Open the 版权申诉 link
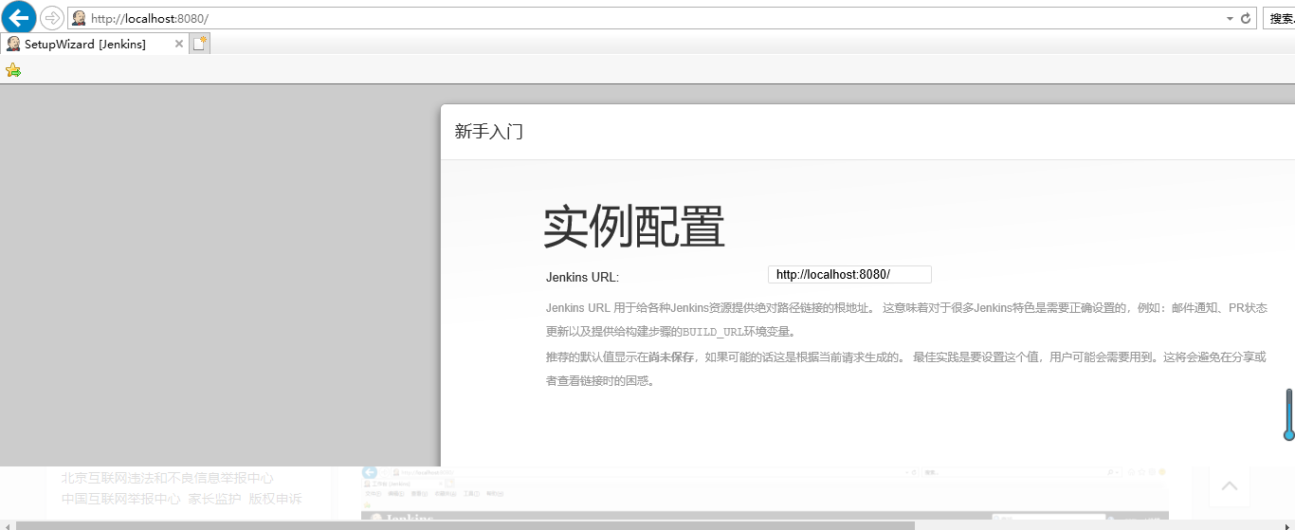Screen dimensions: 1295x530 pos(275,499)
